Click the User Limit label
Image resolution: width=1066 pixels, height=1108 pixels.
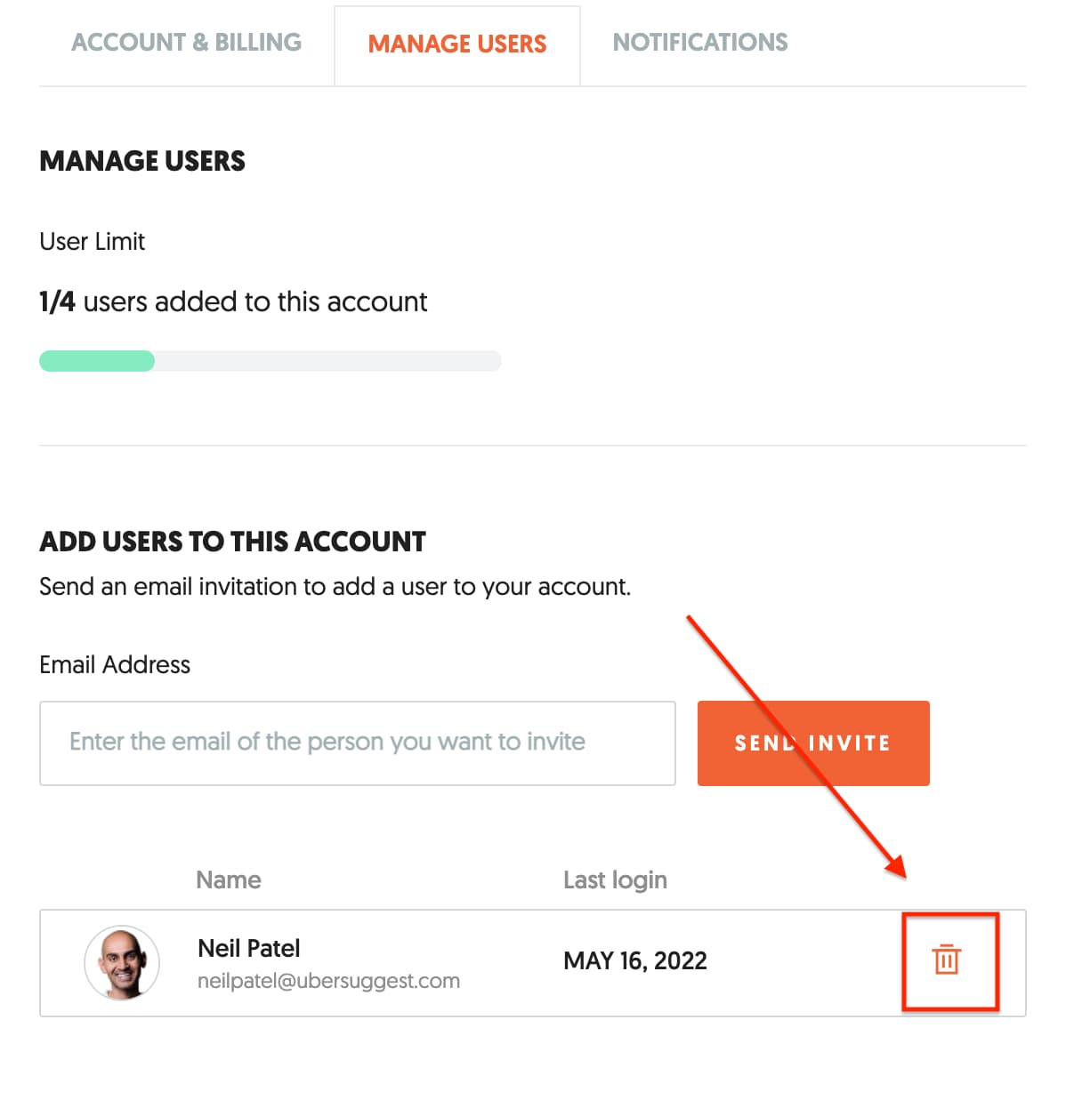92,241
